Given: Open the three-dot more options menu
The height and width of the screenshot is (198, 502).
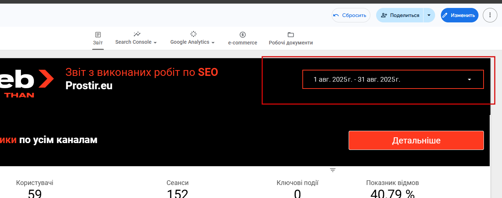Looking at the screenshot, I should 490,15.
